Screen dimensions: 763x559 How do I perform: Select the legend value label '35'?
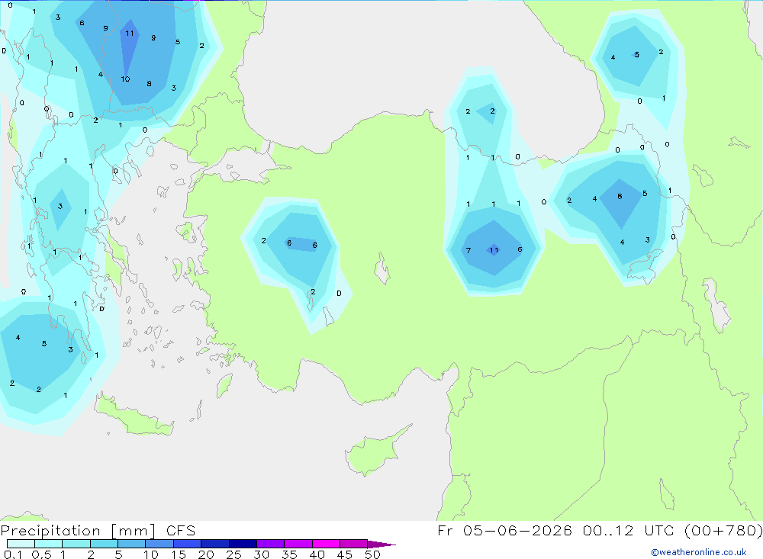pyautogui.click(x=289, y=554)
